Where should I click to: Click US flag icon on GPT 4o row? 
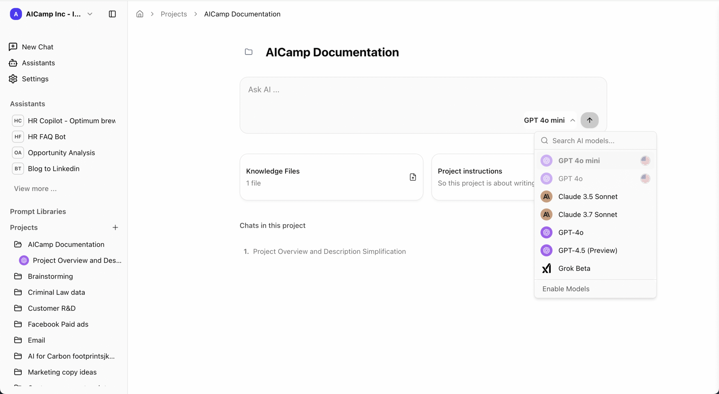[645, 178]
